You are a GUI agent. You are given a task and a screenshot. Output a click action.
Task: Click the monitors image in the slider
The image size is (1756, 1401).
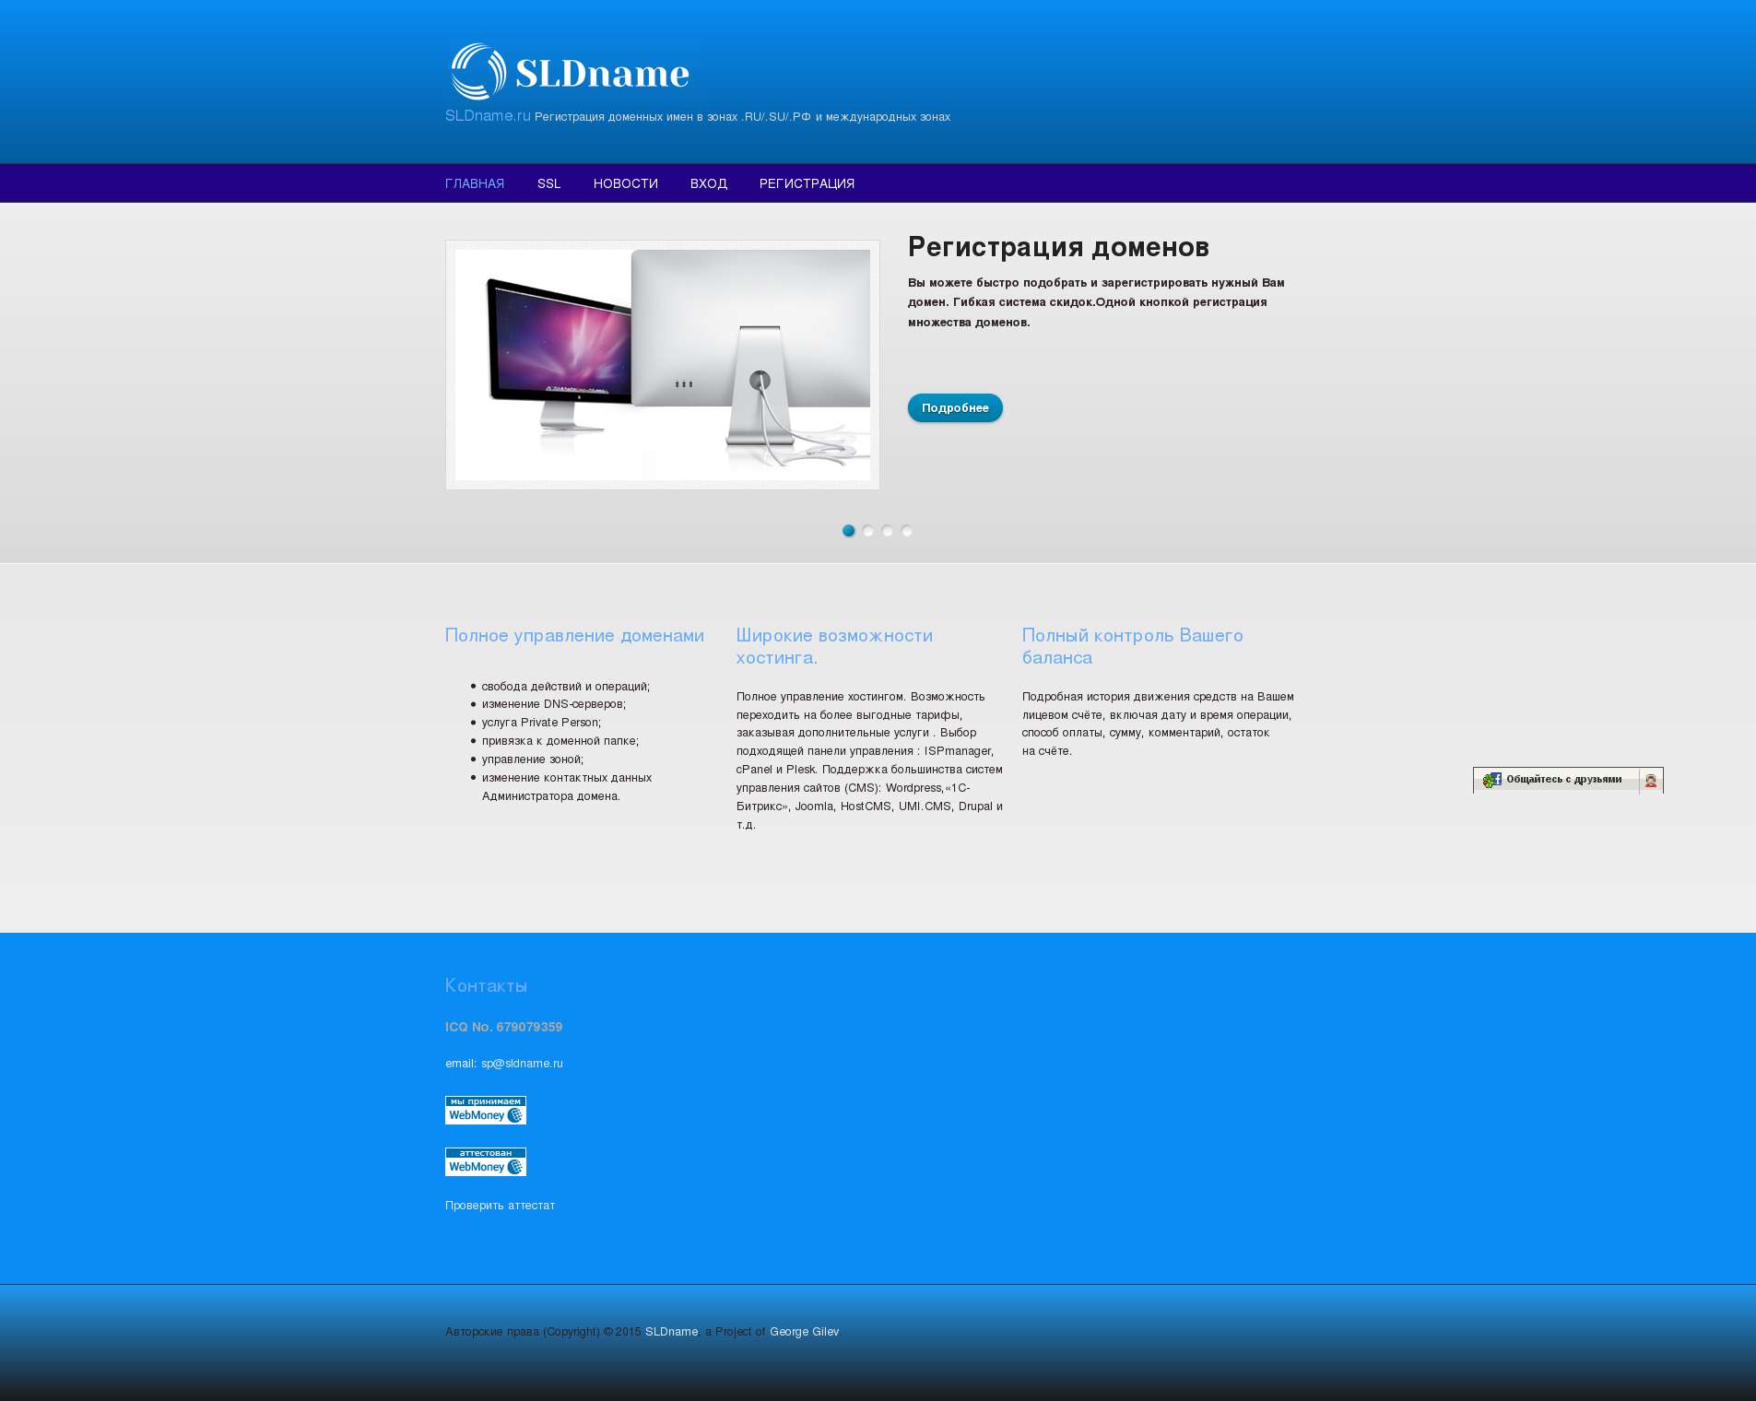pyautogui.click(x=663, y=365)
